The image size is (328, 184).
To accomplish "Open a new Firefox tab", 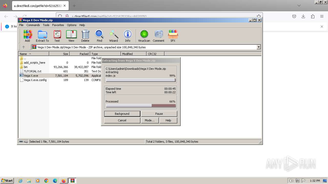I will click(74, 6).
